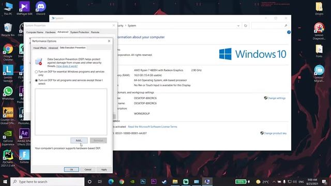Expand address bar history dropdown in System window

pyautogui.click(x=238, y=25)
